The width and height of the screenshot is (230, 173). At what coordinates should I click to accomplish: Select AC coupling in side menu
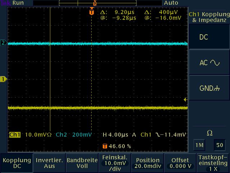209,63
